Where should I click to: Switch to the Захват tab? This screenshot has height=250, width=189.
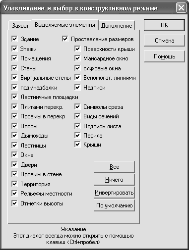pos(20,26)
